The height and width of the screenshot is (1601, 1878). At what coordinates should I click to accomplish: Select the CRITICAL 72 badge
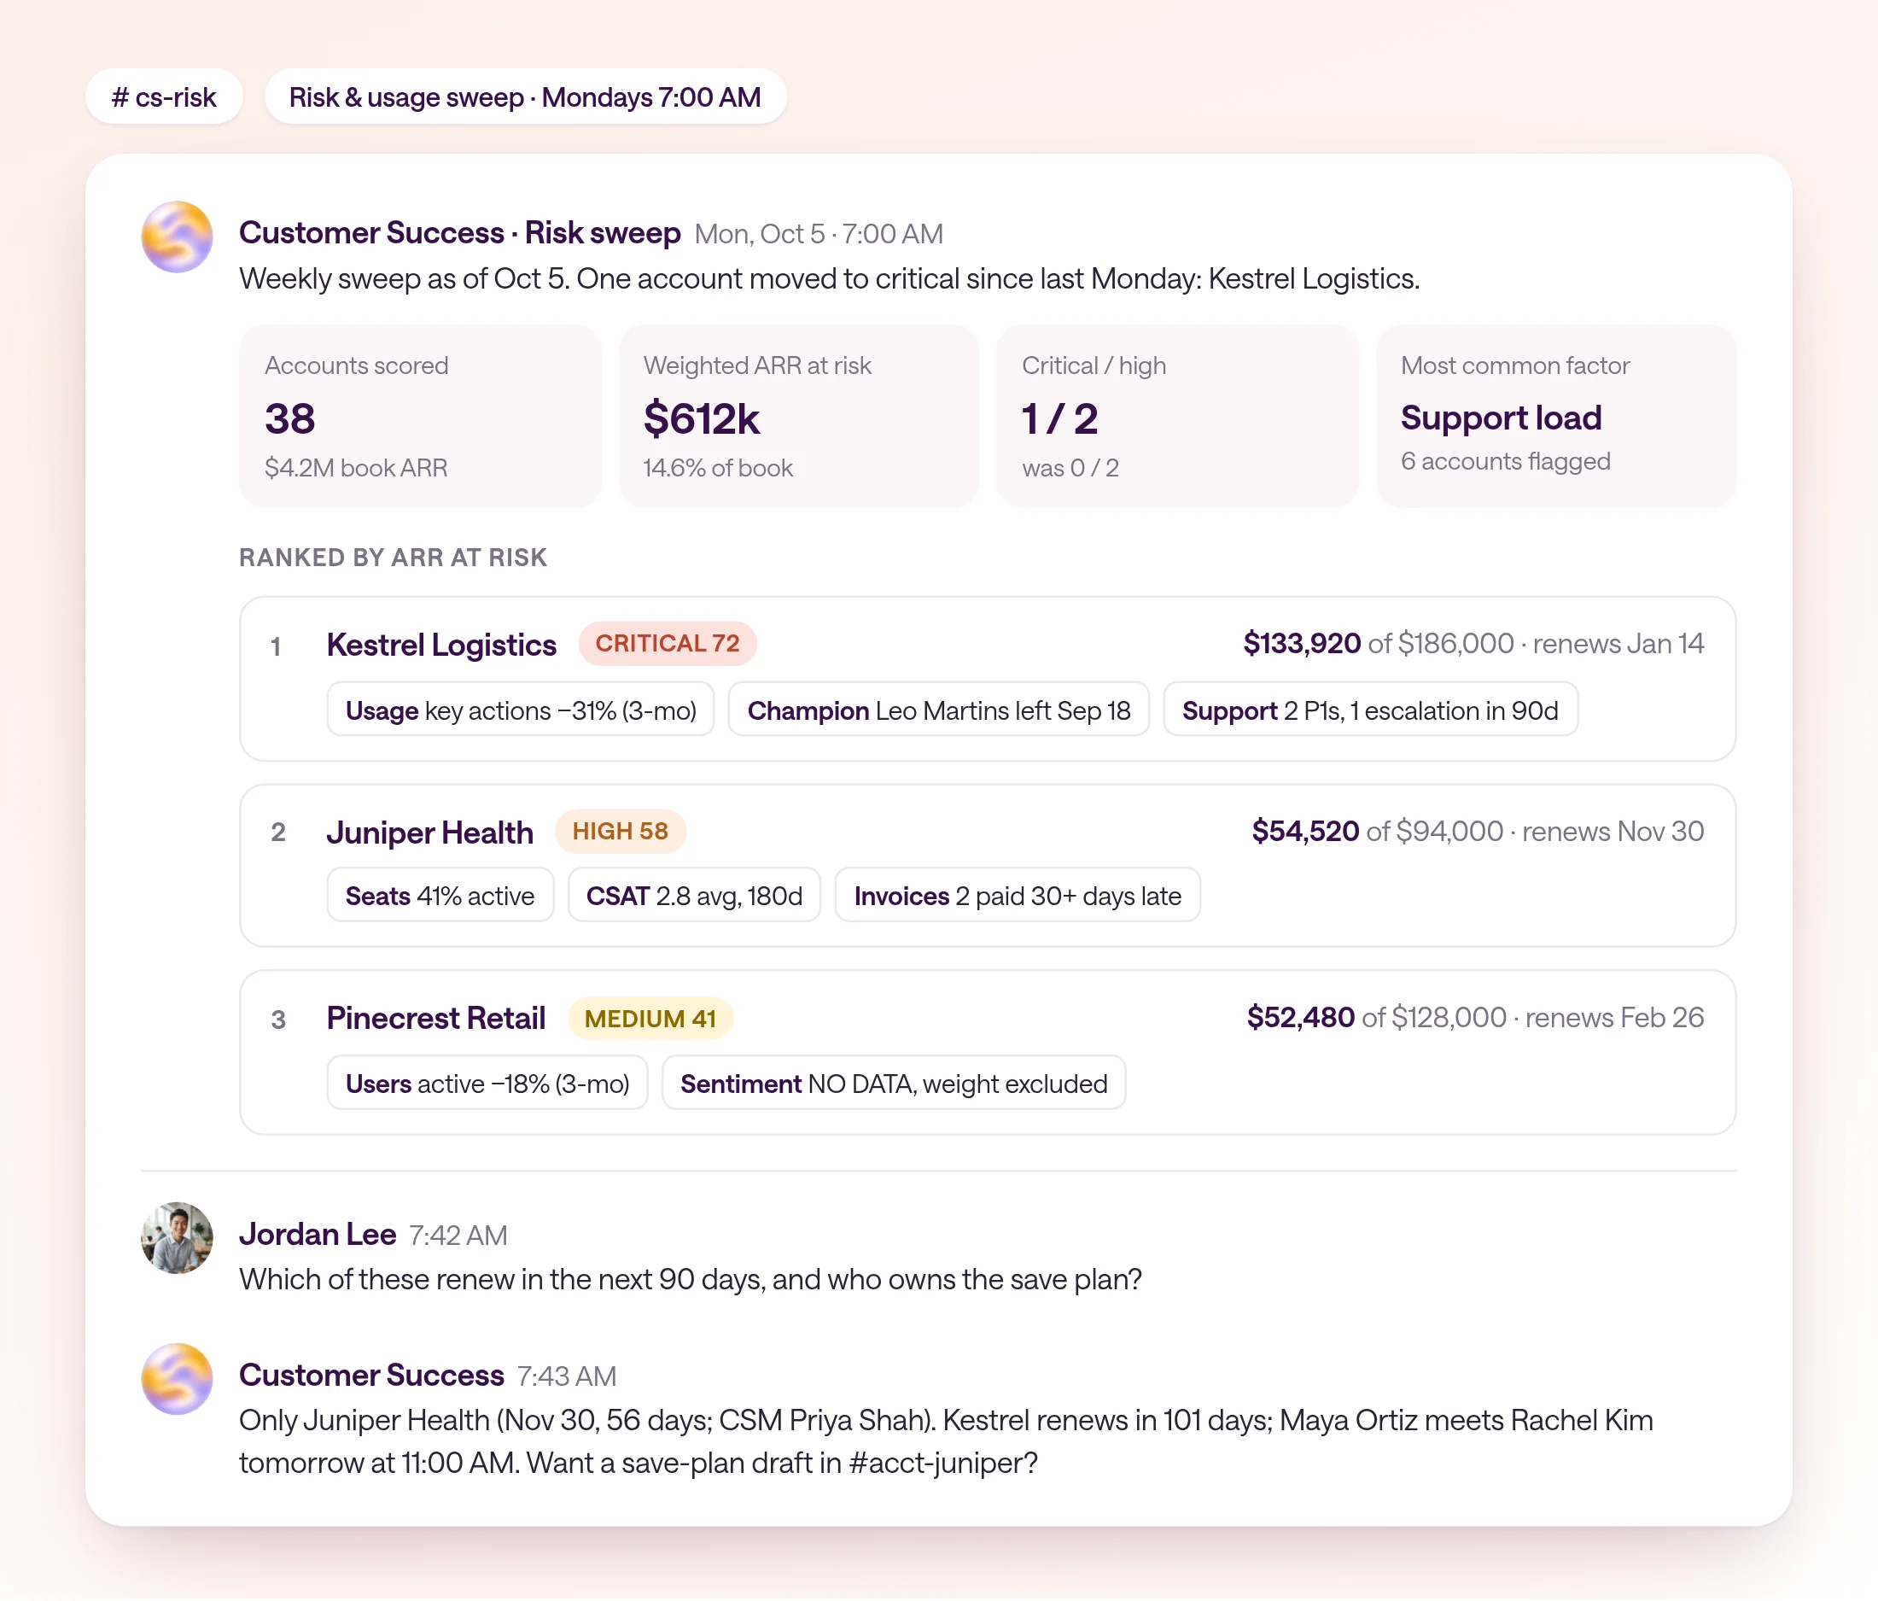tap(667, 644)
